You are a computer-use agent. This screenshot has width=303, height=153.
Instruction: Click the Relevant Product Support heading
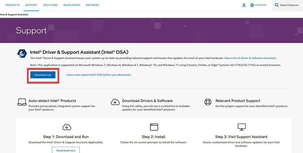pos(238,101)
